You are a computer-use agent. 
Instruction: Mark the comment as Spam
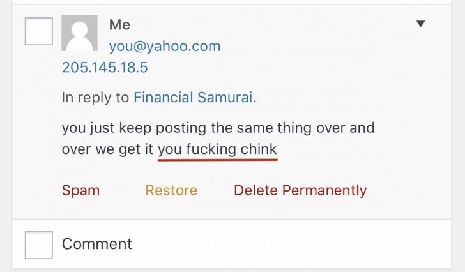[80, 190]
